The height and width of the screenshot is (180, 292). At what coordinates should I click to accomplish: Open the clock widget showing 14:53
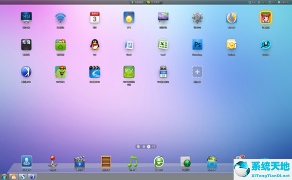[x=26, y=18]
